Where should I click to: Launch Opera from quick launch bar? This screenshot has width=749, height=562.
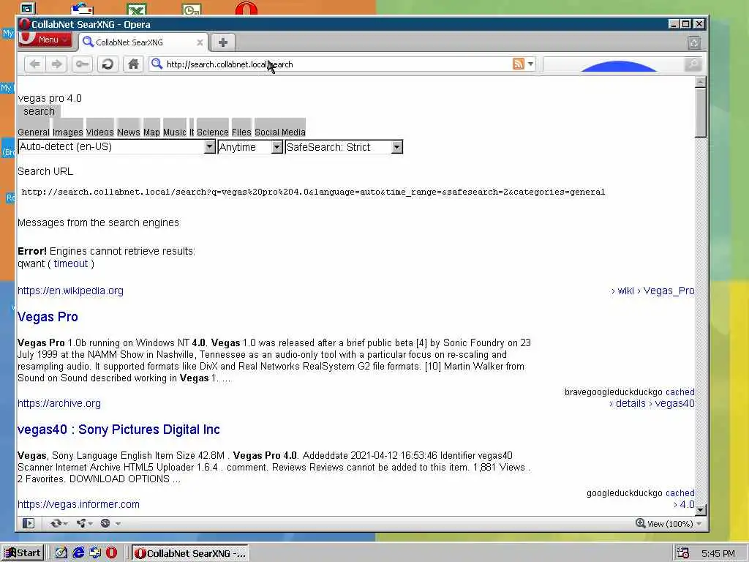coord(111,553)
